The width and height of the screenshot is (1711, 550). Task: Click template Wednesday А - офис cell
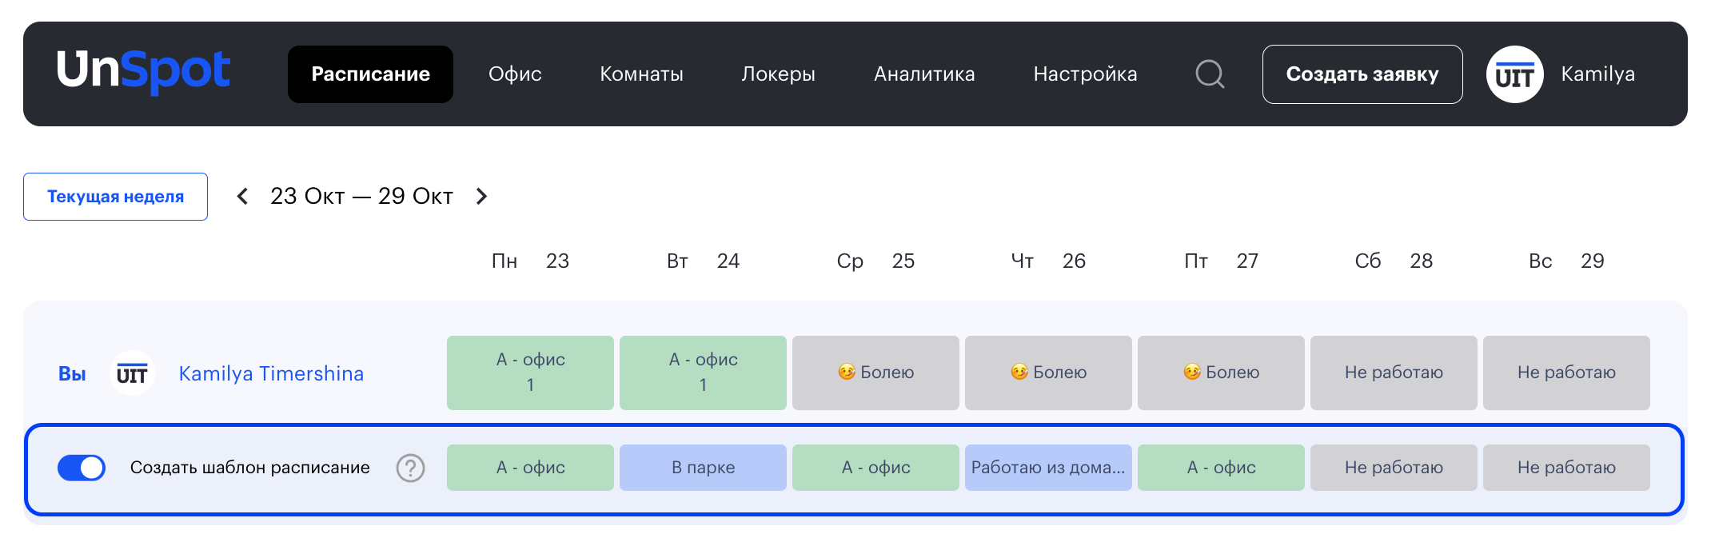[875, 468]
